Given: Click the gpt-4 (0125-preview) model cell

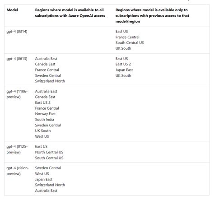Looking at the screenshot, I should (17, 149).
